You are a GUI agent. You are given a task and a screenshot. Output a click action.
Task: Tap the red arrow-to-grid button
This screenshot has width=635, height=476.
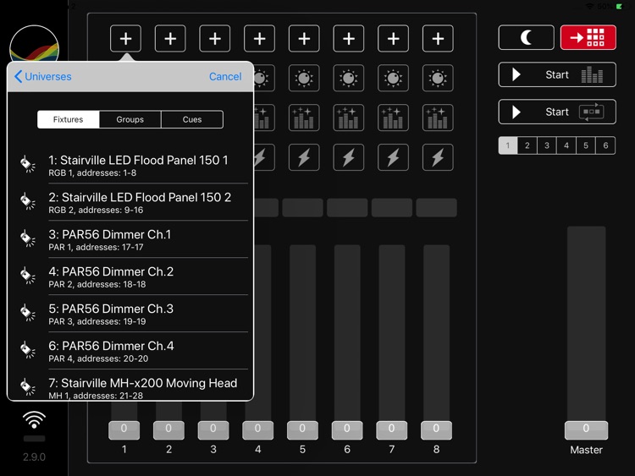click(588, 37)
